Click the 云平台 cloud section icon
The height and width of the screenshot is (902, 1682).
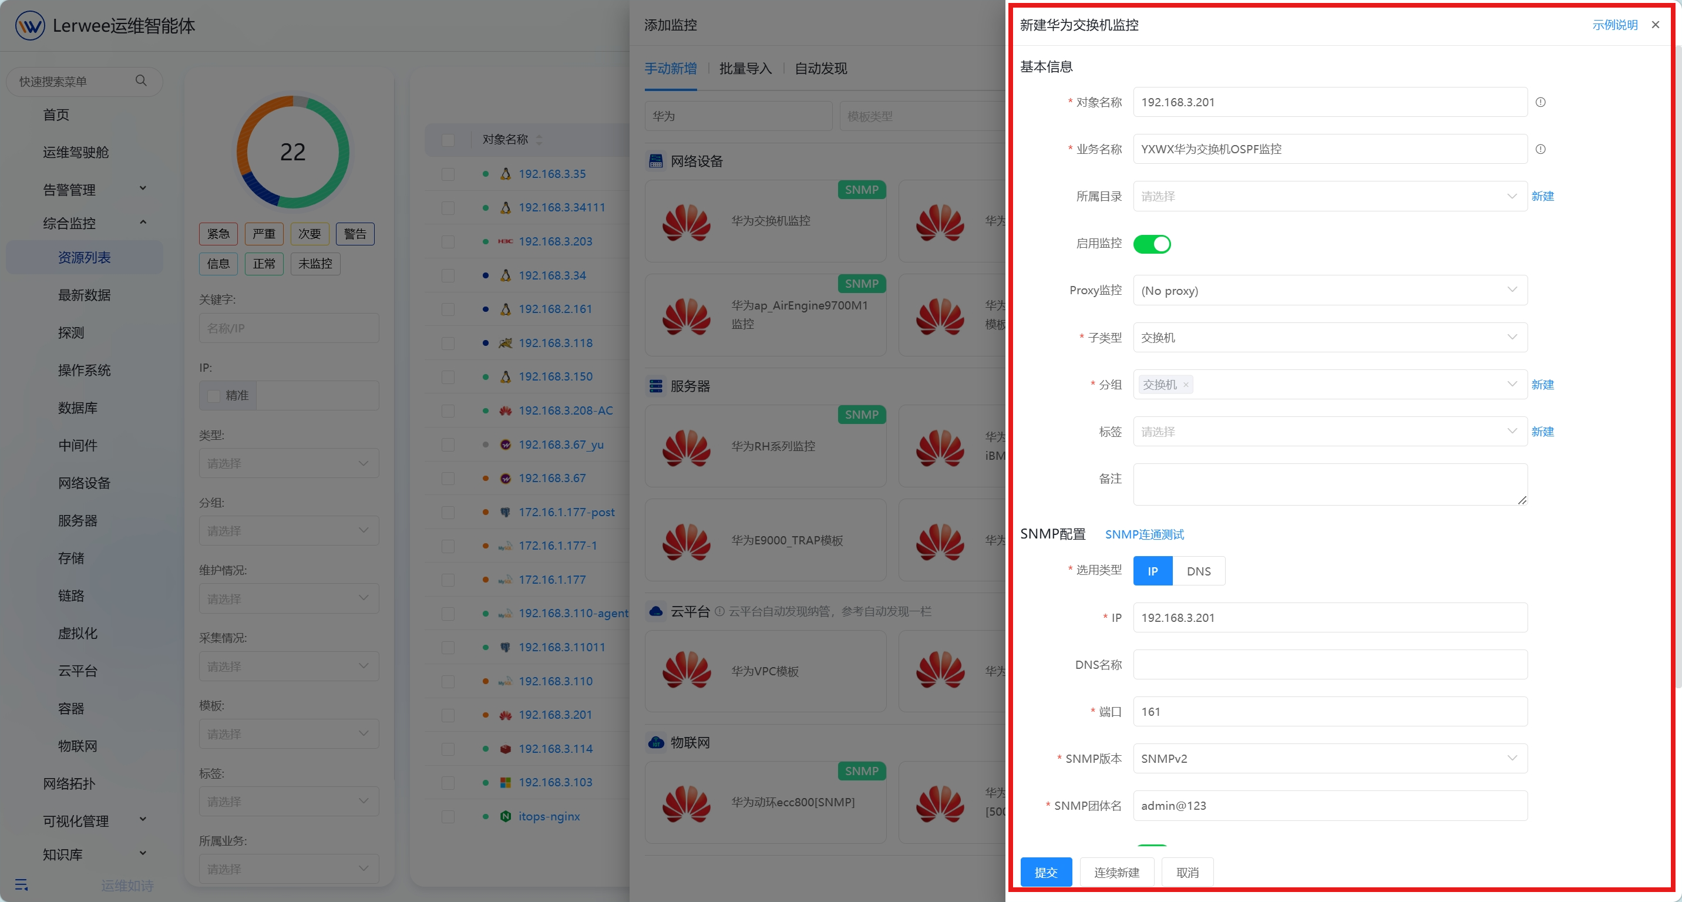click(x=656, y=611)
